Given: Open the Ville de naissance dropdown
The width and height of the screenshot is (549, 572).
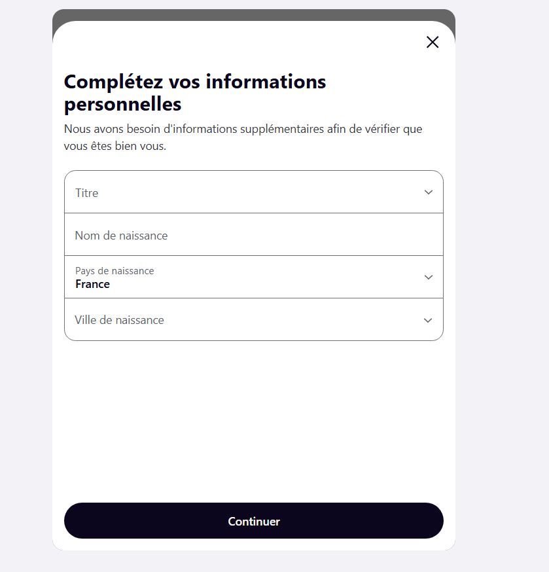Looking at the screenshot, I should pyautogui.click(x=253, y=319).
